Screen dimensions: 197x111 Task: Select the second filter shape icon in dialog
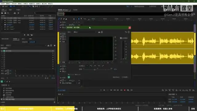click(x=91, y=66)
